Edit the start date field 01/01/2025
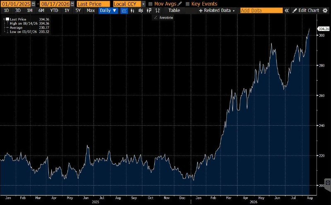The height and width of the screenshot is (205, 331). click(16, 4)
